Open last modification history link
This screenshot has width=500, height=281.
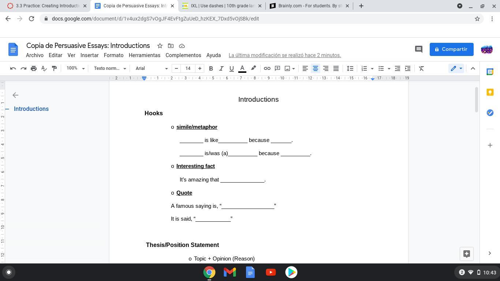285,55
